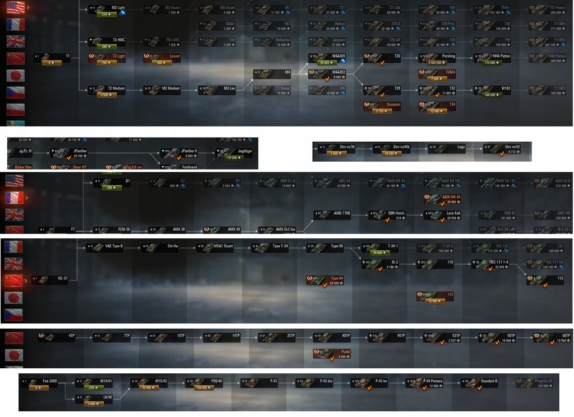
Task: Open the Standard B tank node
Action: [480, 383]
